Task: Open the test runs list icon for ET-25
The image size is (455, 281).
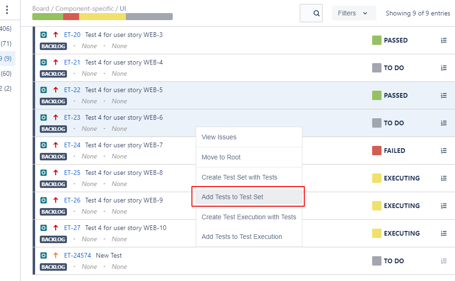Action: click(x=444, y=178)
